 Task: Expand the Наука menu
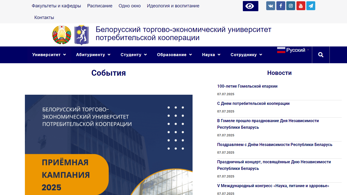211,55
